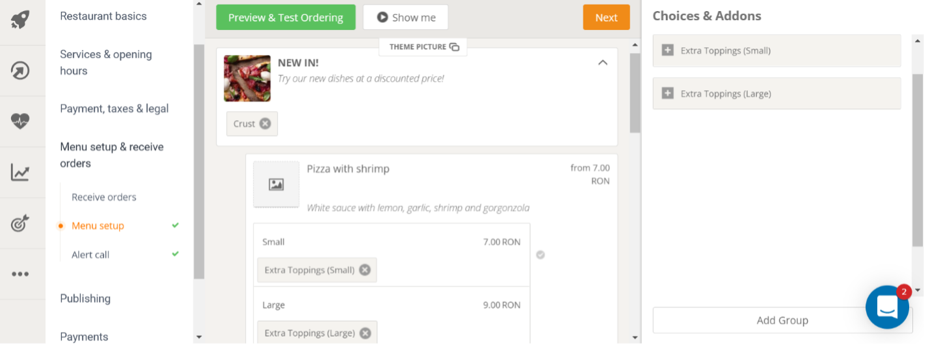Remove Extra Toppings (Large) from Large size
930x345 pixels.
point(365,333)
